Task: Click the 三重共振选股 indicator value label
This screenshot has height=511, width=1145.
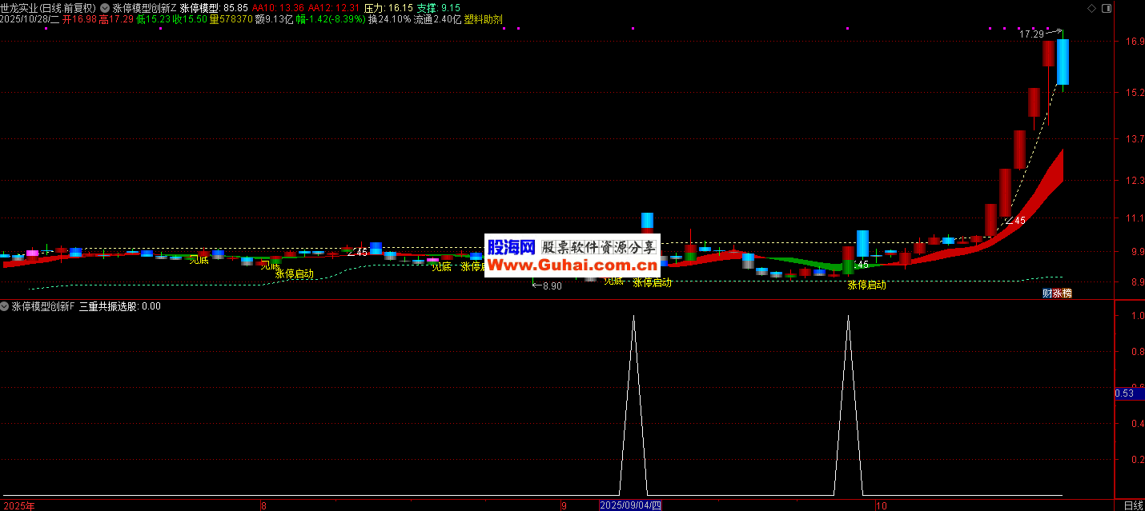Action: 119,306
